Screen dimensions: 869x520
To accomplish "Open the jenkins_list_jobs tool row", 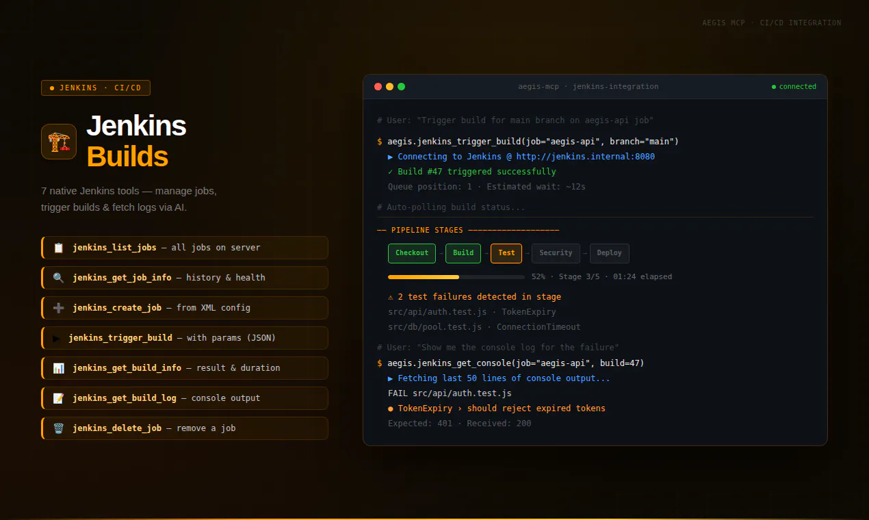I will click(x=185, y=248).
